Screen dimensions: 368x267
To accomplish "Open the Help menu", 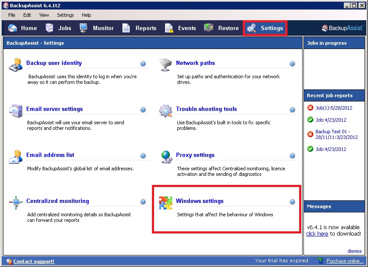I will coord(86,15).
